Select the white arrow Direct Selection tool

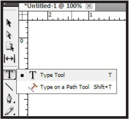(x=9, y=35)
